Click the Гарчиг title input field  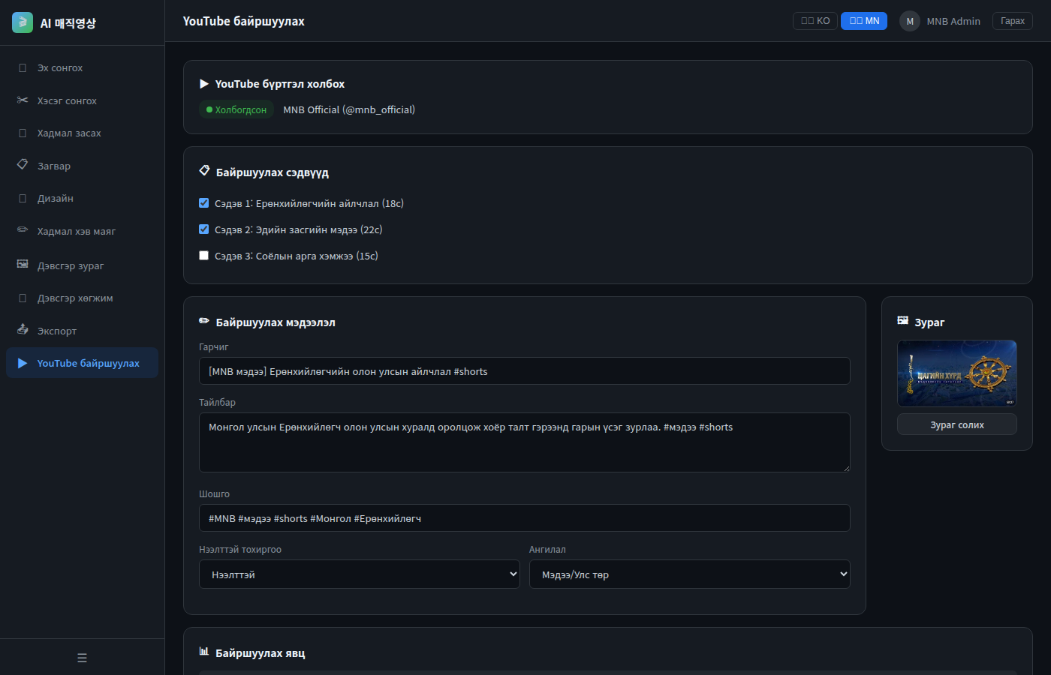pos(525,371)
